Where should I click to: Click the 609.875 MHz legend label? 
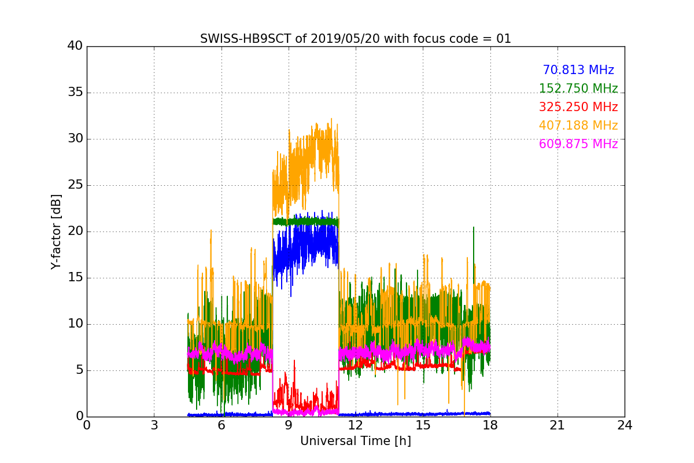pos(578,144)
